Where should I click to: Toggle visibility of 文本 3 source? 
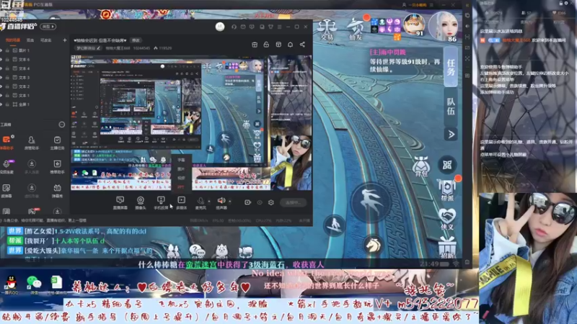(1, 77)
